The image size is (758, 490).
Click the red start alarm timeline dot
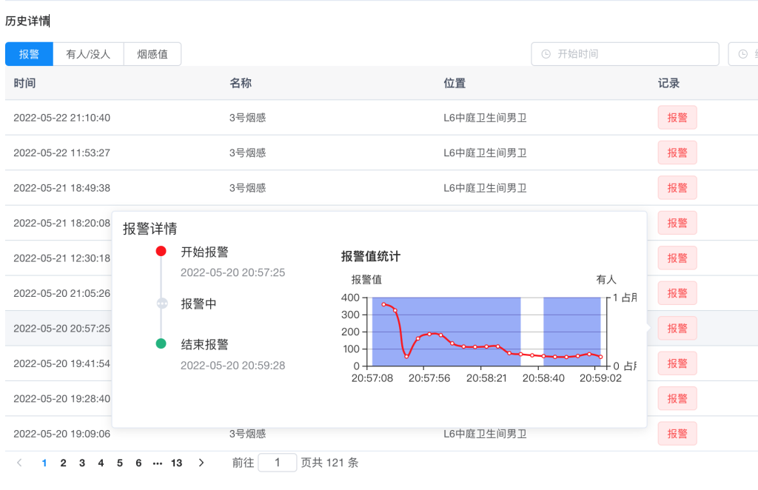161,252
